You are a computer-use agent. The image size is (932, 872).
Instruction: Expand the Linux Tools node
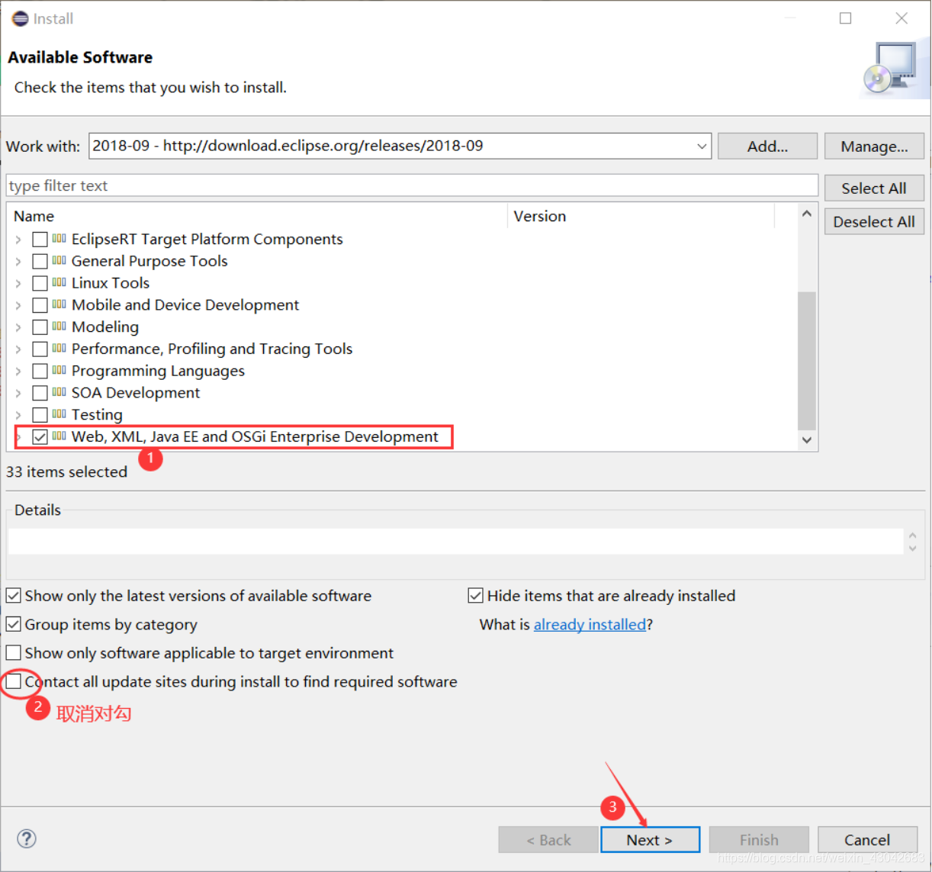click(18, 283)
